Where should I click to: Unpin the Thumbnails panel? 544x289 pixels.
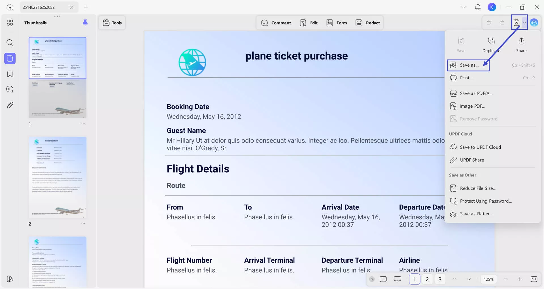(x=85, y=23)
